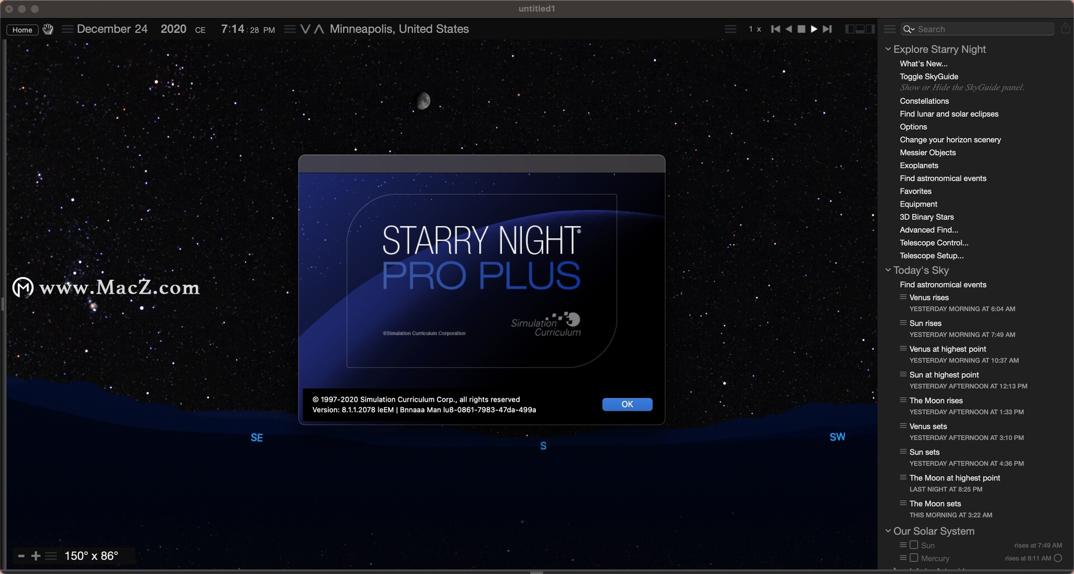Collapse the Explore Starry Night section
This screenshot has height=574, width=1074.
888,49
